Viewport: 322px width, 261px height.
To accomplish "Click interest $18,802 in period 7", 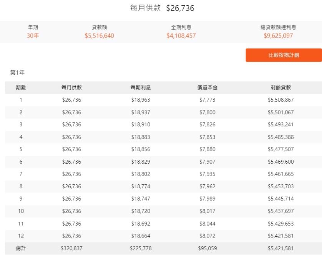I will click(x=141, y=174).
